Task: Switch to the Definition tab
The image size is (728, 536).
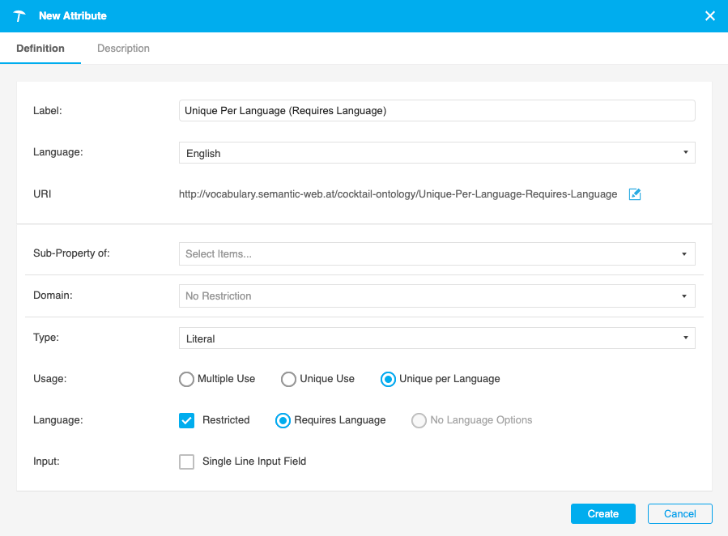Action: (x=40, y=48)
